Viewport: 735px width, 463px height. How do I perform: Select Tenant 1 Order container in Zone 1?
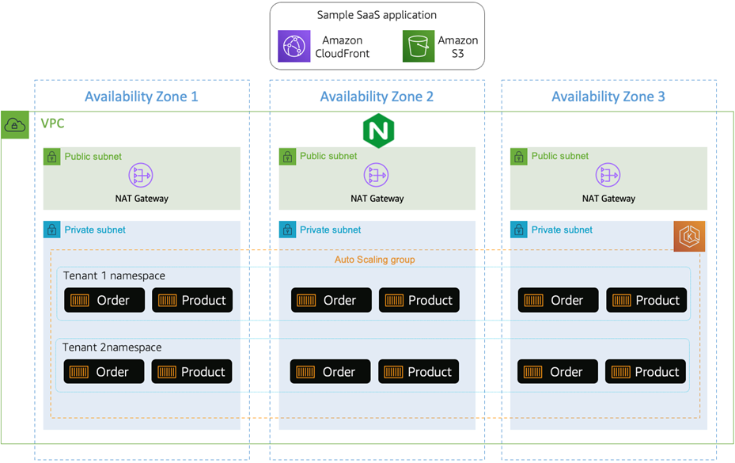[x=104, y=301]
